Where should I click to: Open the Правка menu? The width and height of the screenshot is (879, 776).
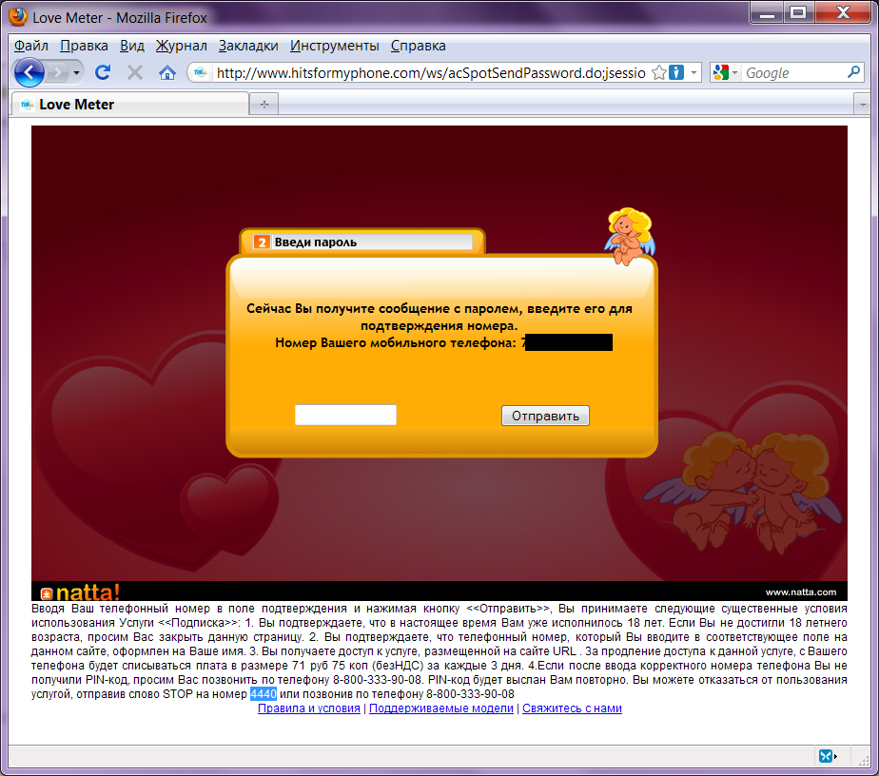pyautogui.click(x=84, y=46)
